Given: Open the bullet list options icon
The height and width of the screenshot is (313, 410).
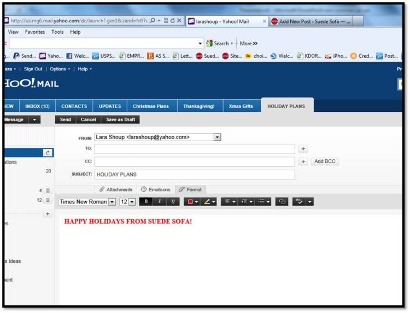Looking at the screenshot, I should (x=262, y=202).
